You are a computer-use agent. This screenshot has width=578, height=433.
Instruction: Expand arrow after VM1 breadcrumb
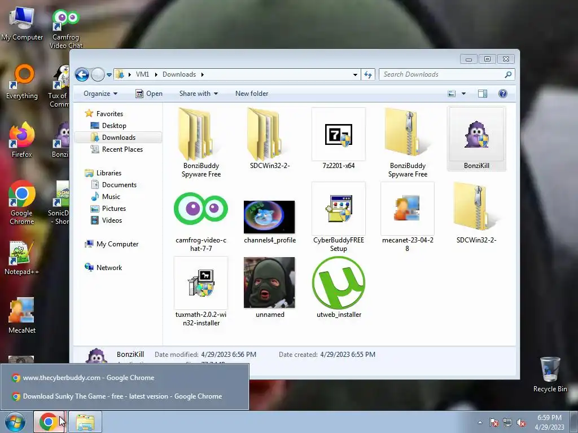click(x=156, y=74)
